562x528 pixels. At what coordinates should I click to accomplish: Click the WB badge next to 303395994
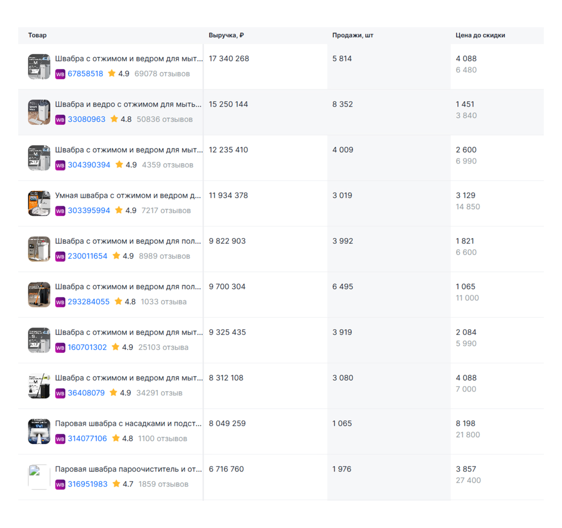(60, 211)
